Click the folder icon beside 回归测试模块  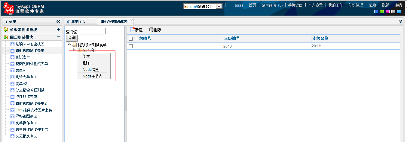pyautogui.click(x=6, y=37)
